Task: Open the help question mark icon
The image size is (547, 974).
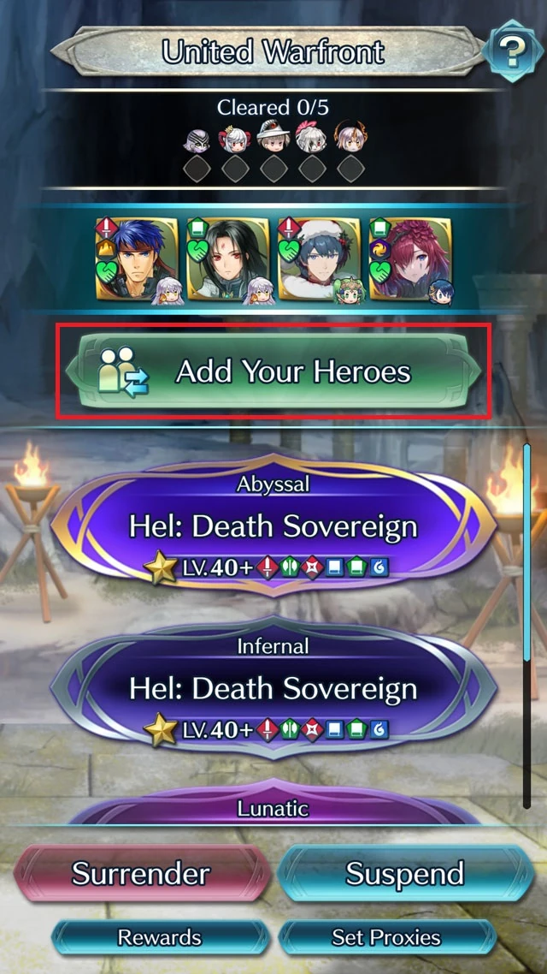Action: click(512, 51)
